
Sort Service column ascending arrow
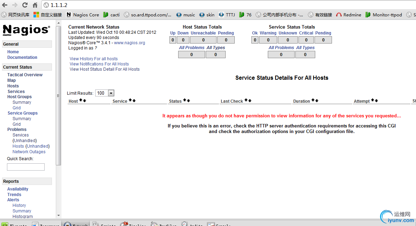130,100
